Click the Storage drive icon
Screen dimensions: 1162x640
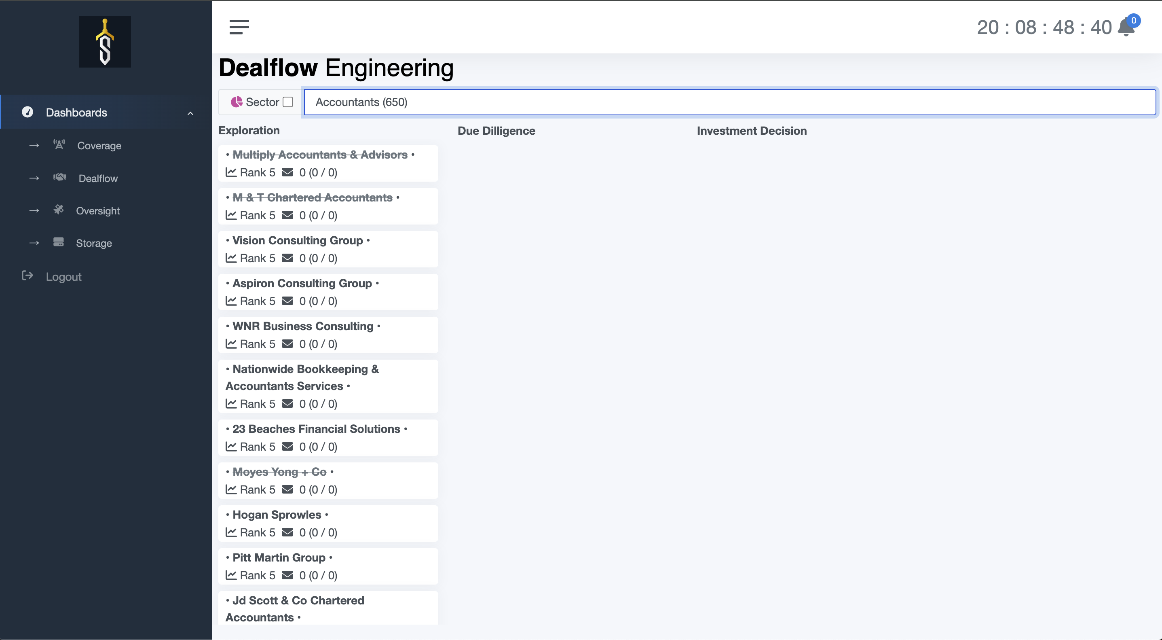59,242
